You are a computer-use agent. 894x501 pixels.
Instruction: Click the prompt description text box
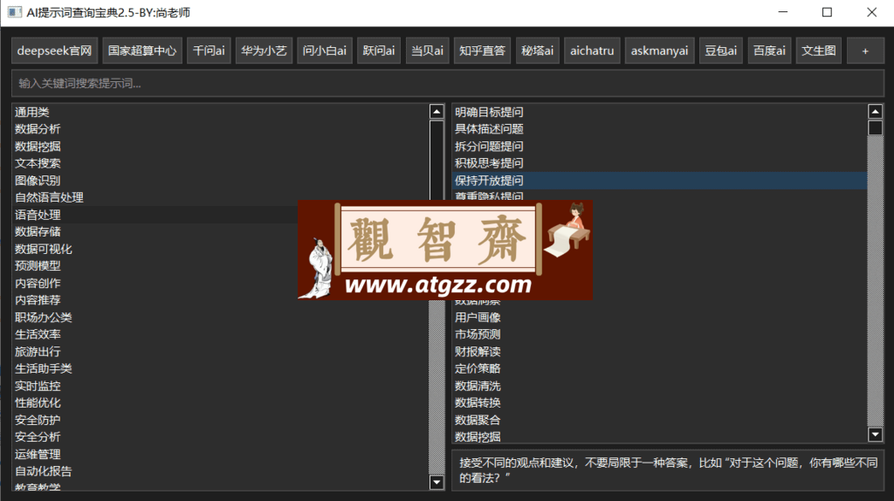click(668, 470)
